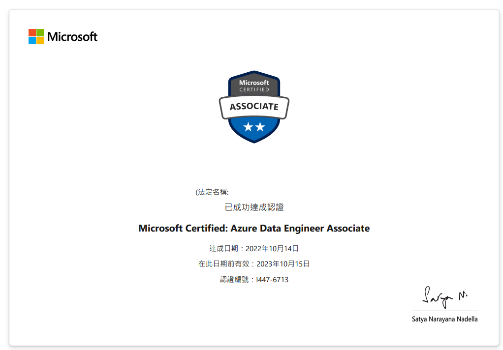Click the 達成日期 2022年10月14日 line
Screen dimensions: 503x350
coord(254,248)
